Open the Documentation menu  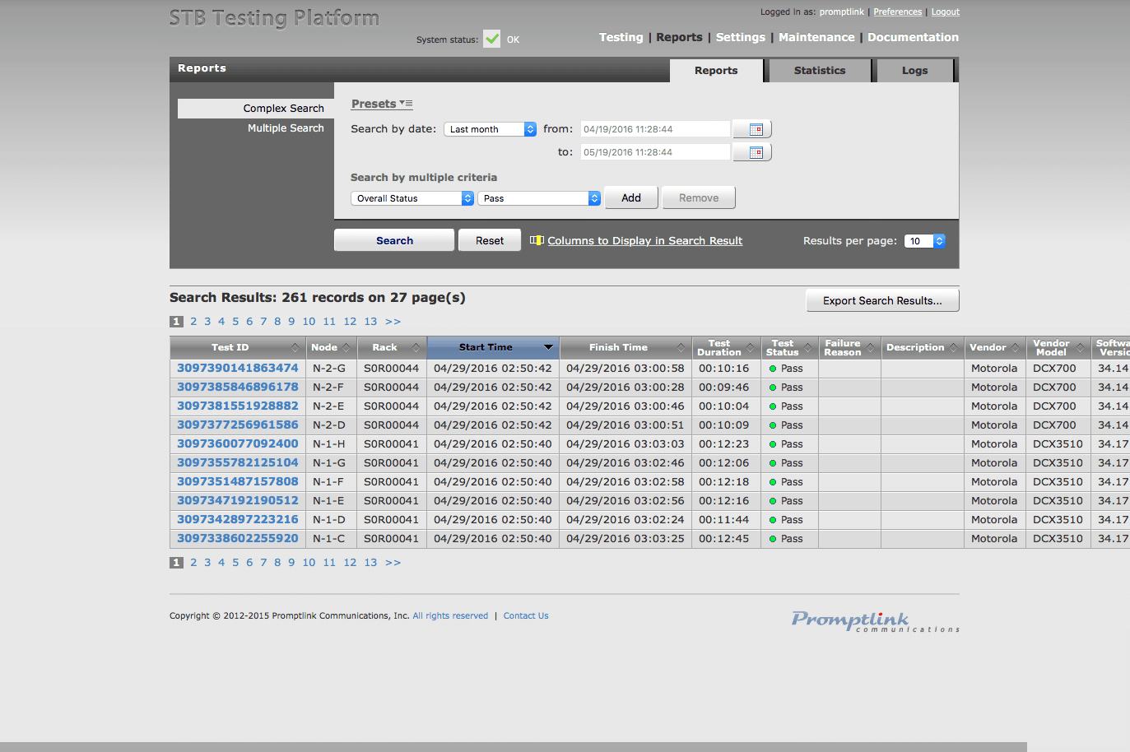click(913, 37)
